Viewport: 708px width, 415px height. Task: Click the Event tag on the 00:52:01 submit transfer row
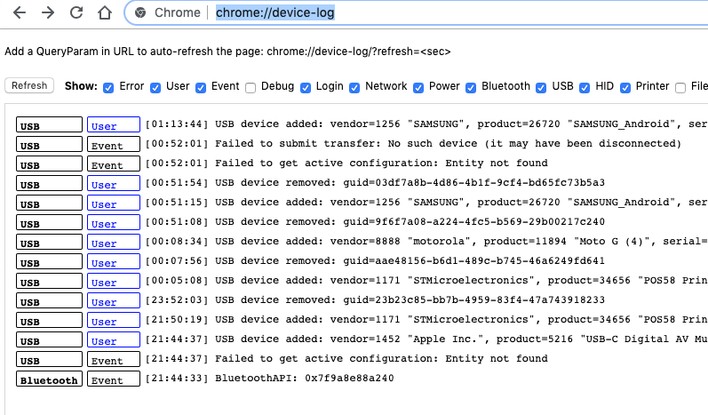pyautogui.click(x=114, y=145)
